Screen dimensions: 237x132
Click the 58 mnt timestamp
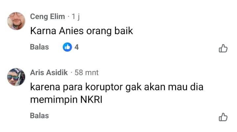pyautogui.click(x=87, y=73)
